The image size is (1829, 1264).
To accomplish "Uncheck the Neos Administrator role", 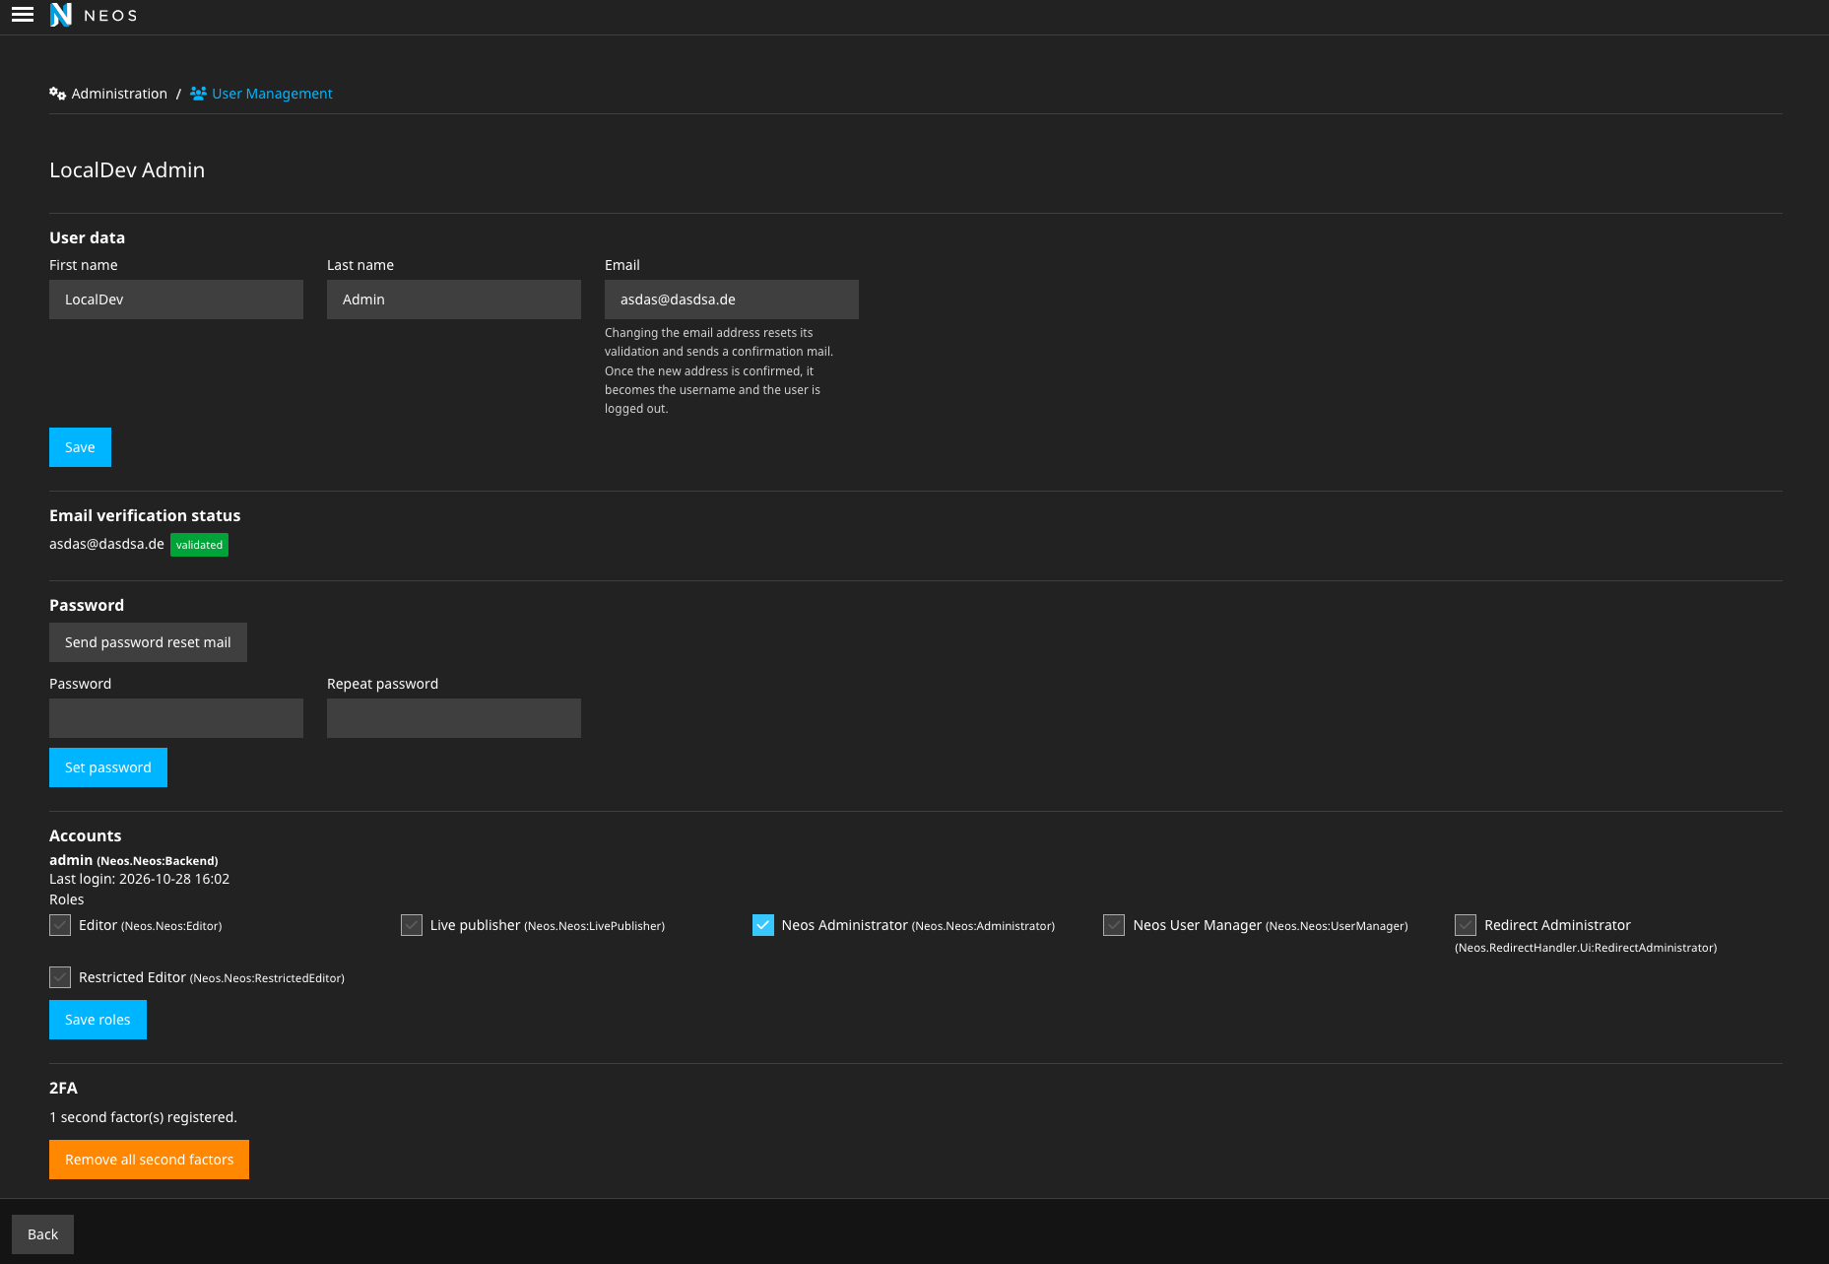I will (763, 925).
